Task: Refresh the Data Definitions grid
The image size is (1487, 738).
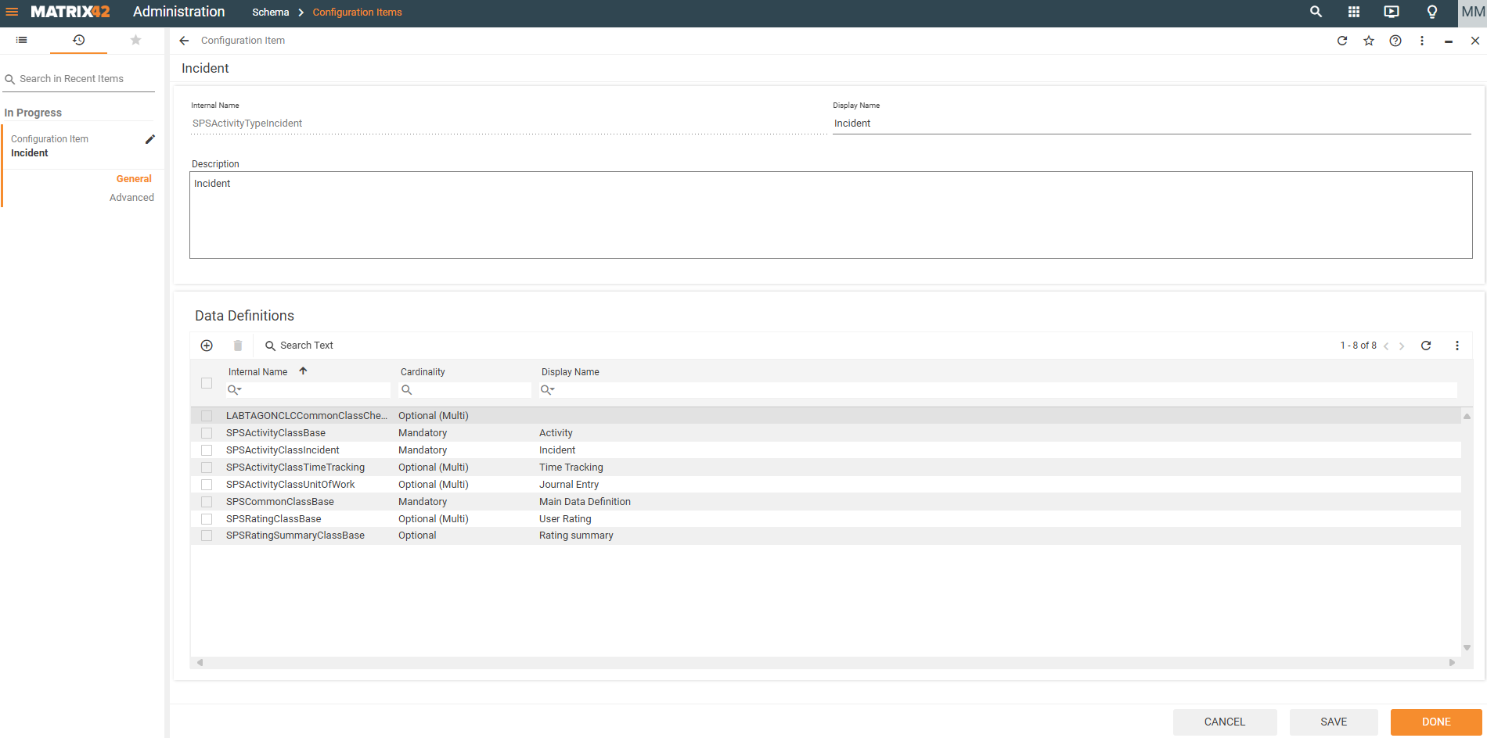Action: [x=1426, y=346]
